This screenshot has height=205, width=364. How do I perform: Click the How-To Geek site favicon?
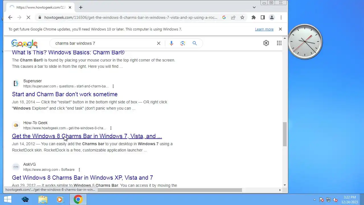(x=16, y=125)
